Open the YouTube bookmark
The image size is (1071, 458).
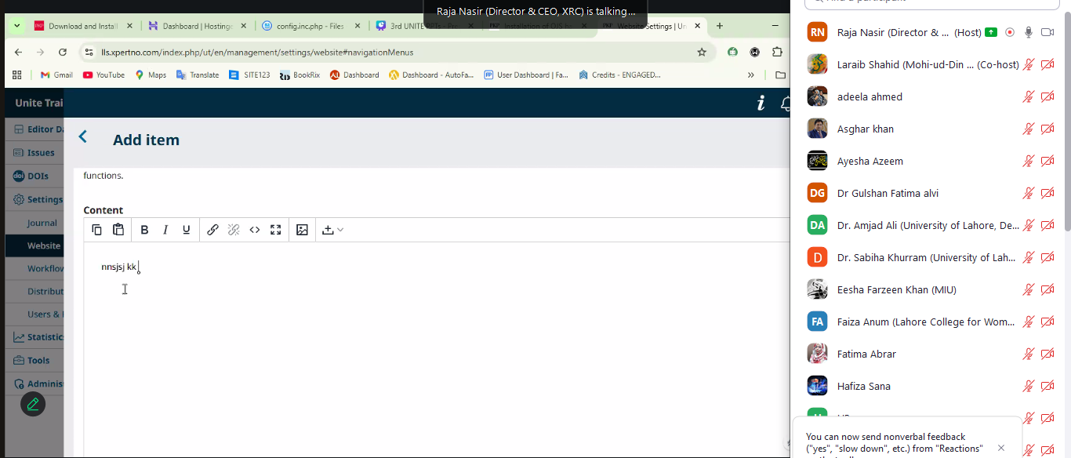tap(103, 75)
